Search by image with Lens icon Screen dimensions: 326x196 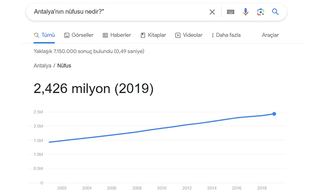pos(260,12)
